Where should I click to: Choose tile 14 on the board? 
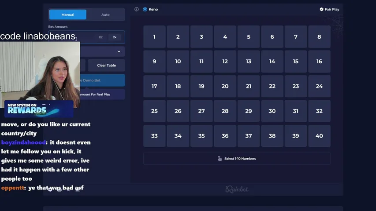272,62
